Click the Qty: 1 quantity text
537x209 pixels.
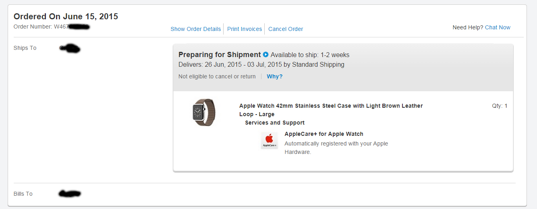click(x=500, y=106)
